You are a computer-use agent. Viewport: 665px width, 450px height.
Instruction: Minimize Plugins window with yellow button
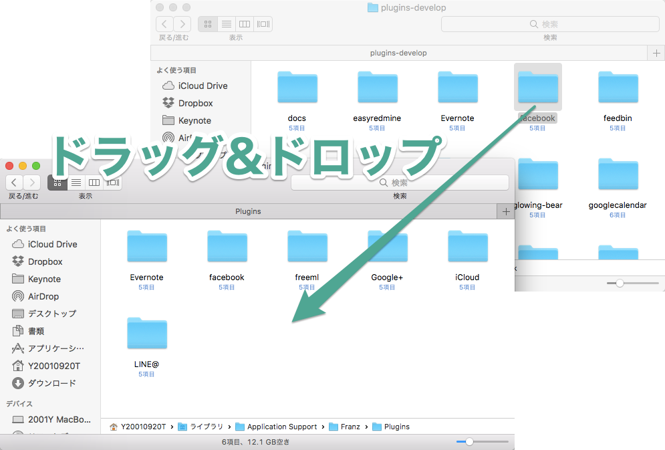[23, 165]
